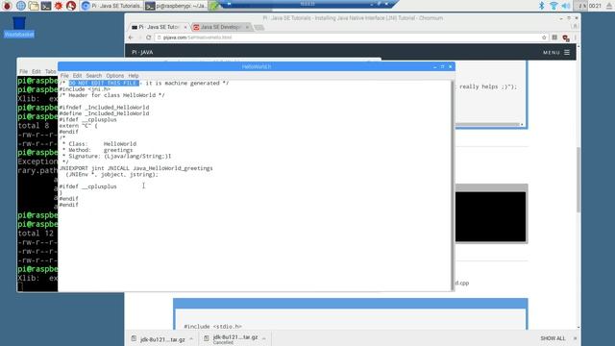This screenshot has height=346, width=615.
Task: Click the extension icon next to bookmark star
Action: tap(554, 37)
